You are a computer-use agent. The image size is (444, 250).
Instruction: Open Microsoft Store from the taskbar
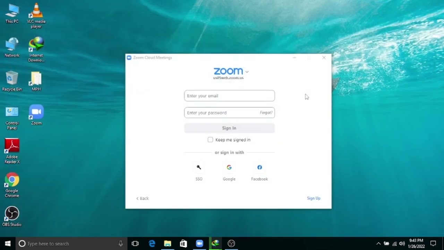pos(183,243)
